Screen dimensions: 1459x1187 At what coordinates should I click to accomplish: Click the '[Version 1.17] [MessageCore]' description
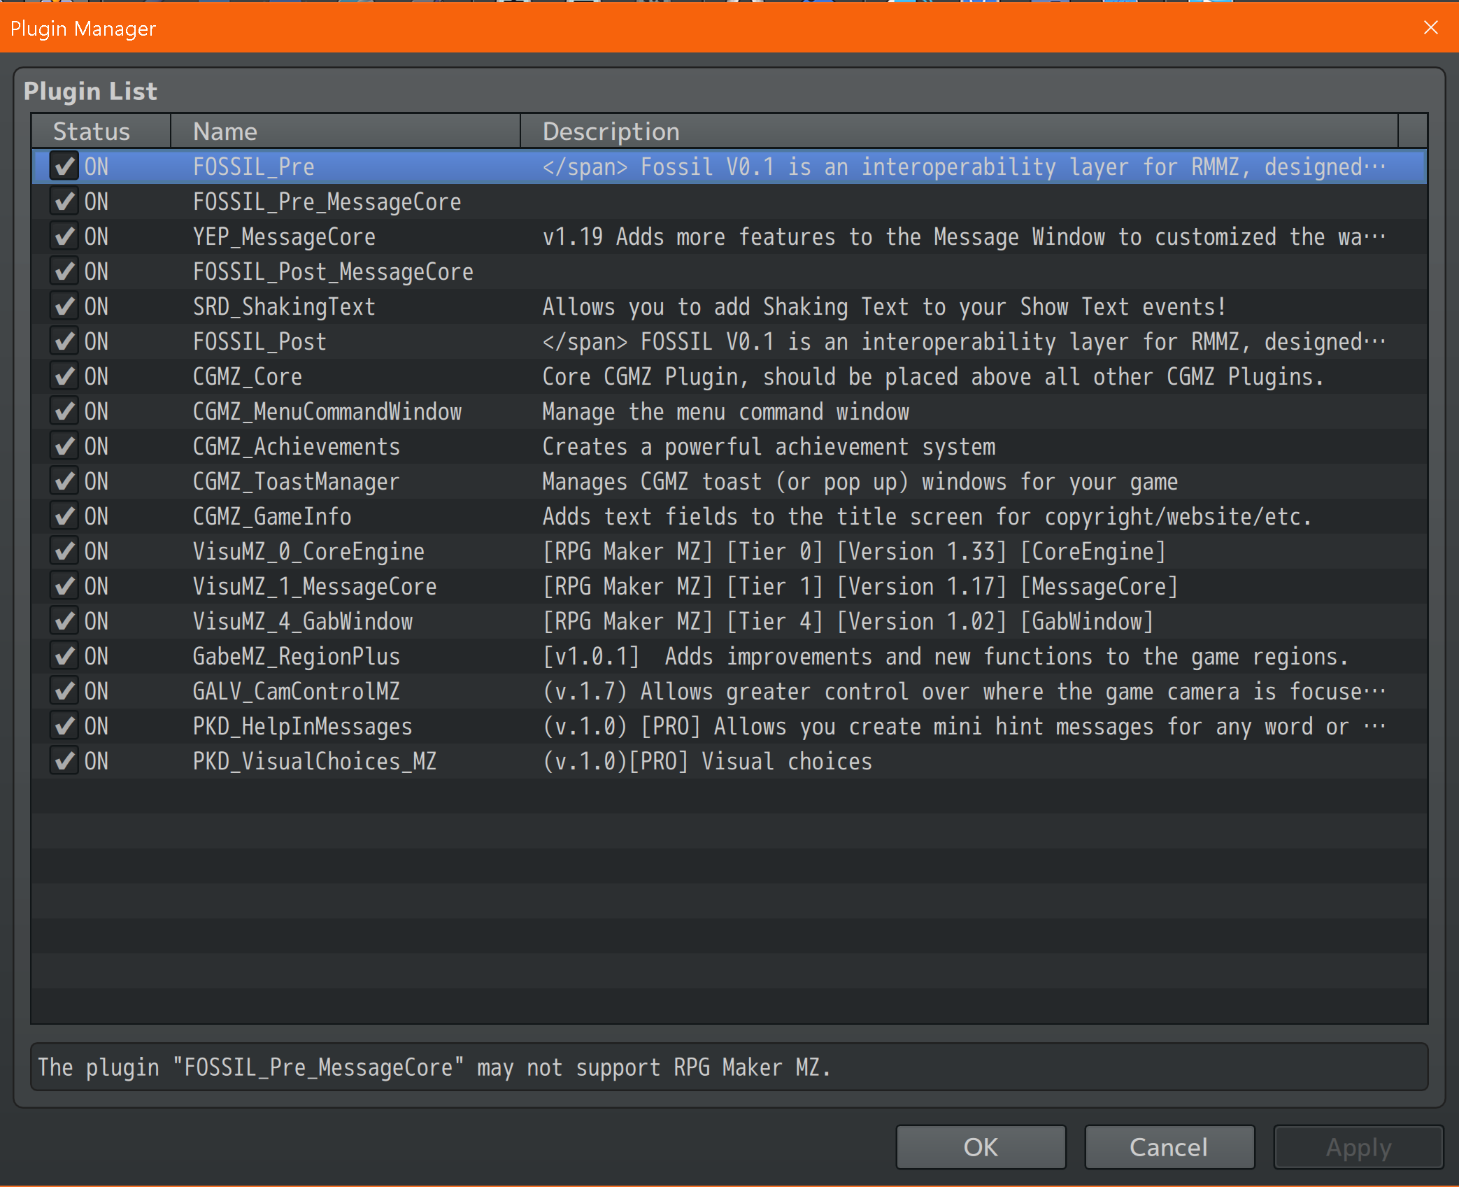pyautogui.click(x=860, y=587)
